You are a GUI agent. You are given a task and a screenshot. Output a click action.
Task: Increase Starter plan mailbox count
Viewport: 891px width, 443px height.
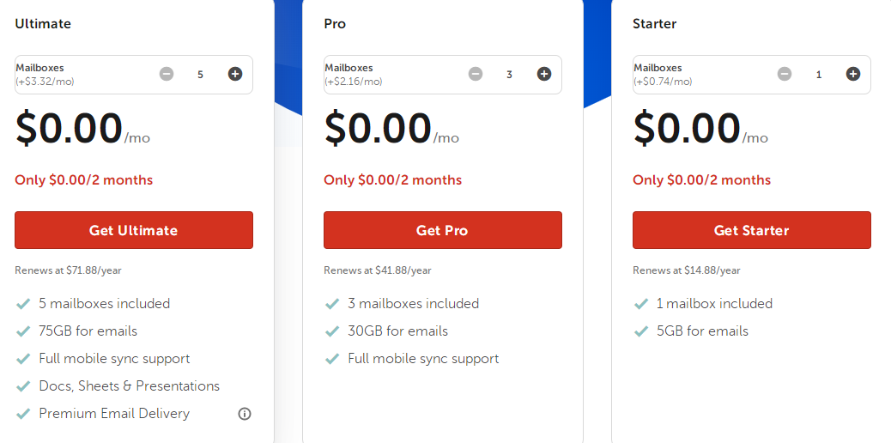(x=853, y=74)
